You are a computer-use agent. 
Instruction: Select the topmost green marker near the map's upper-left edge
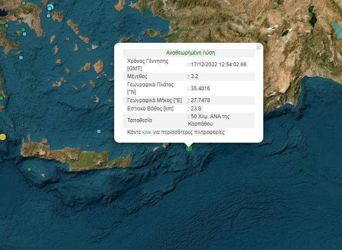click(24, 3)
